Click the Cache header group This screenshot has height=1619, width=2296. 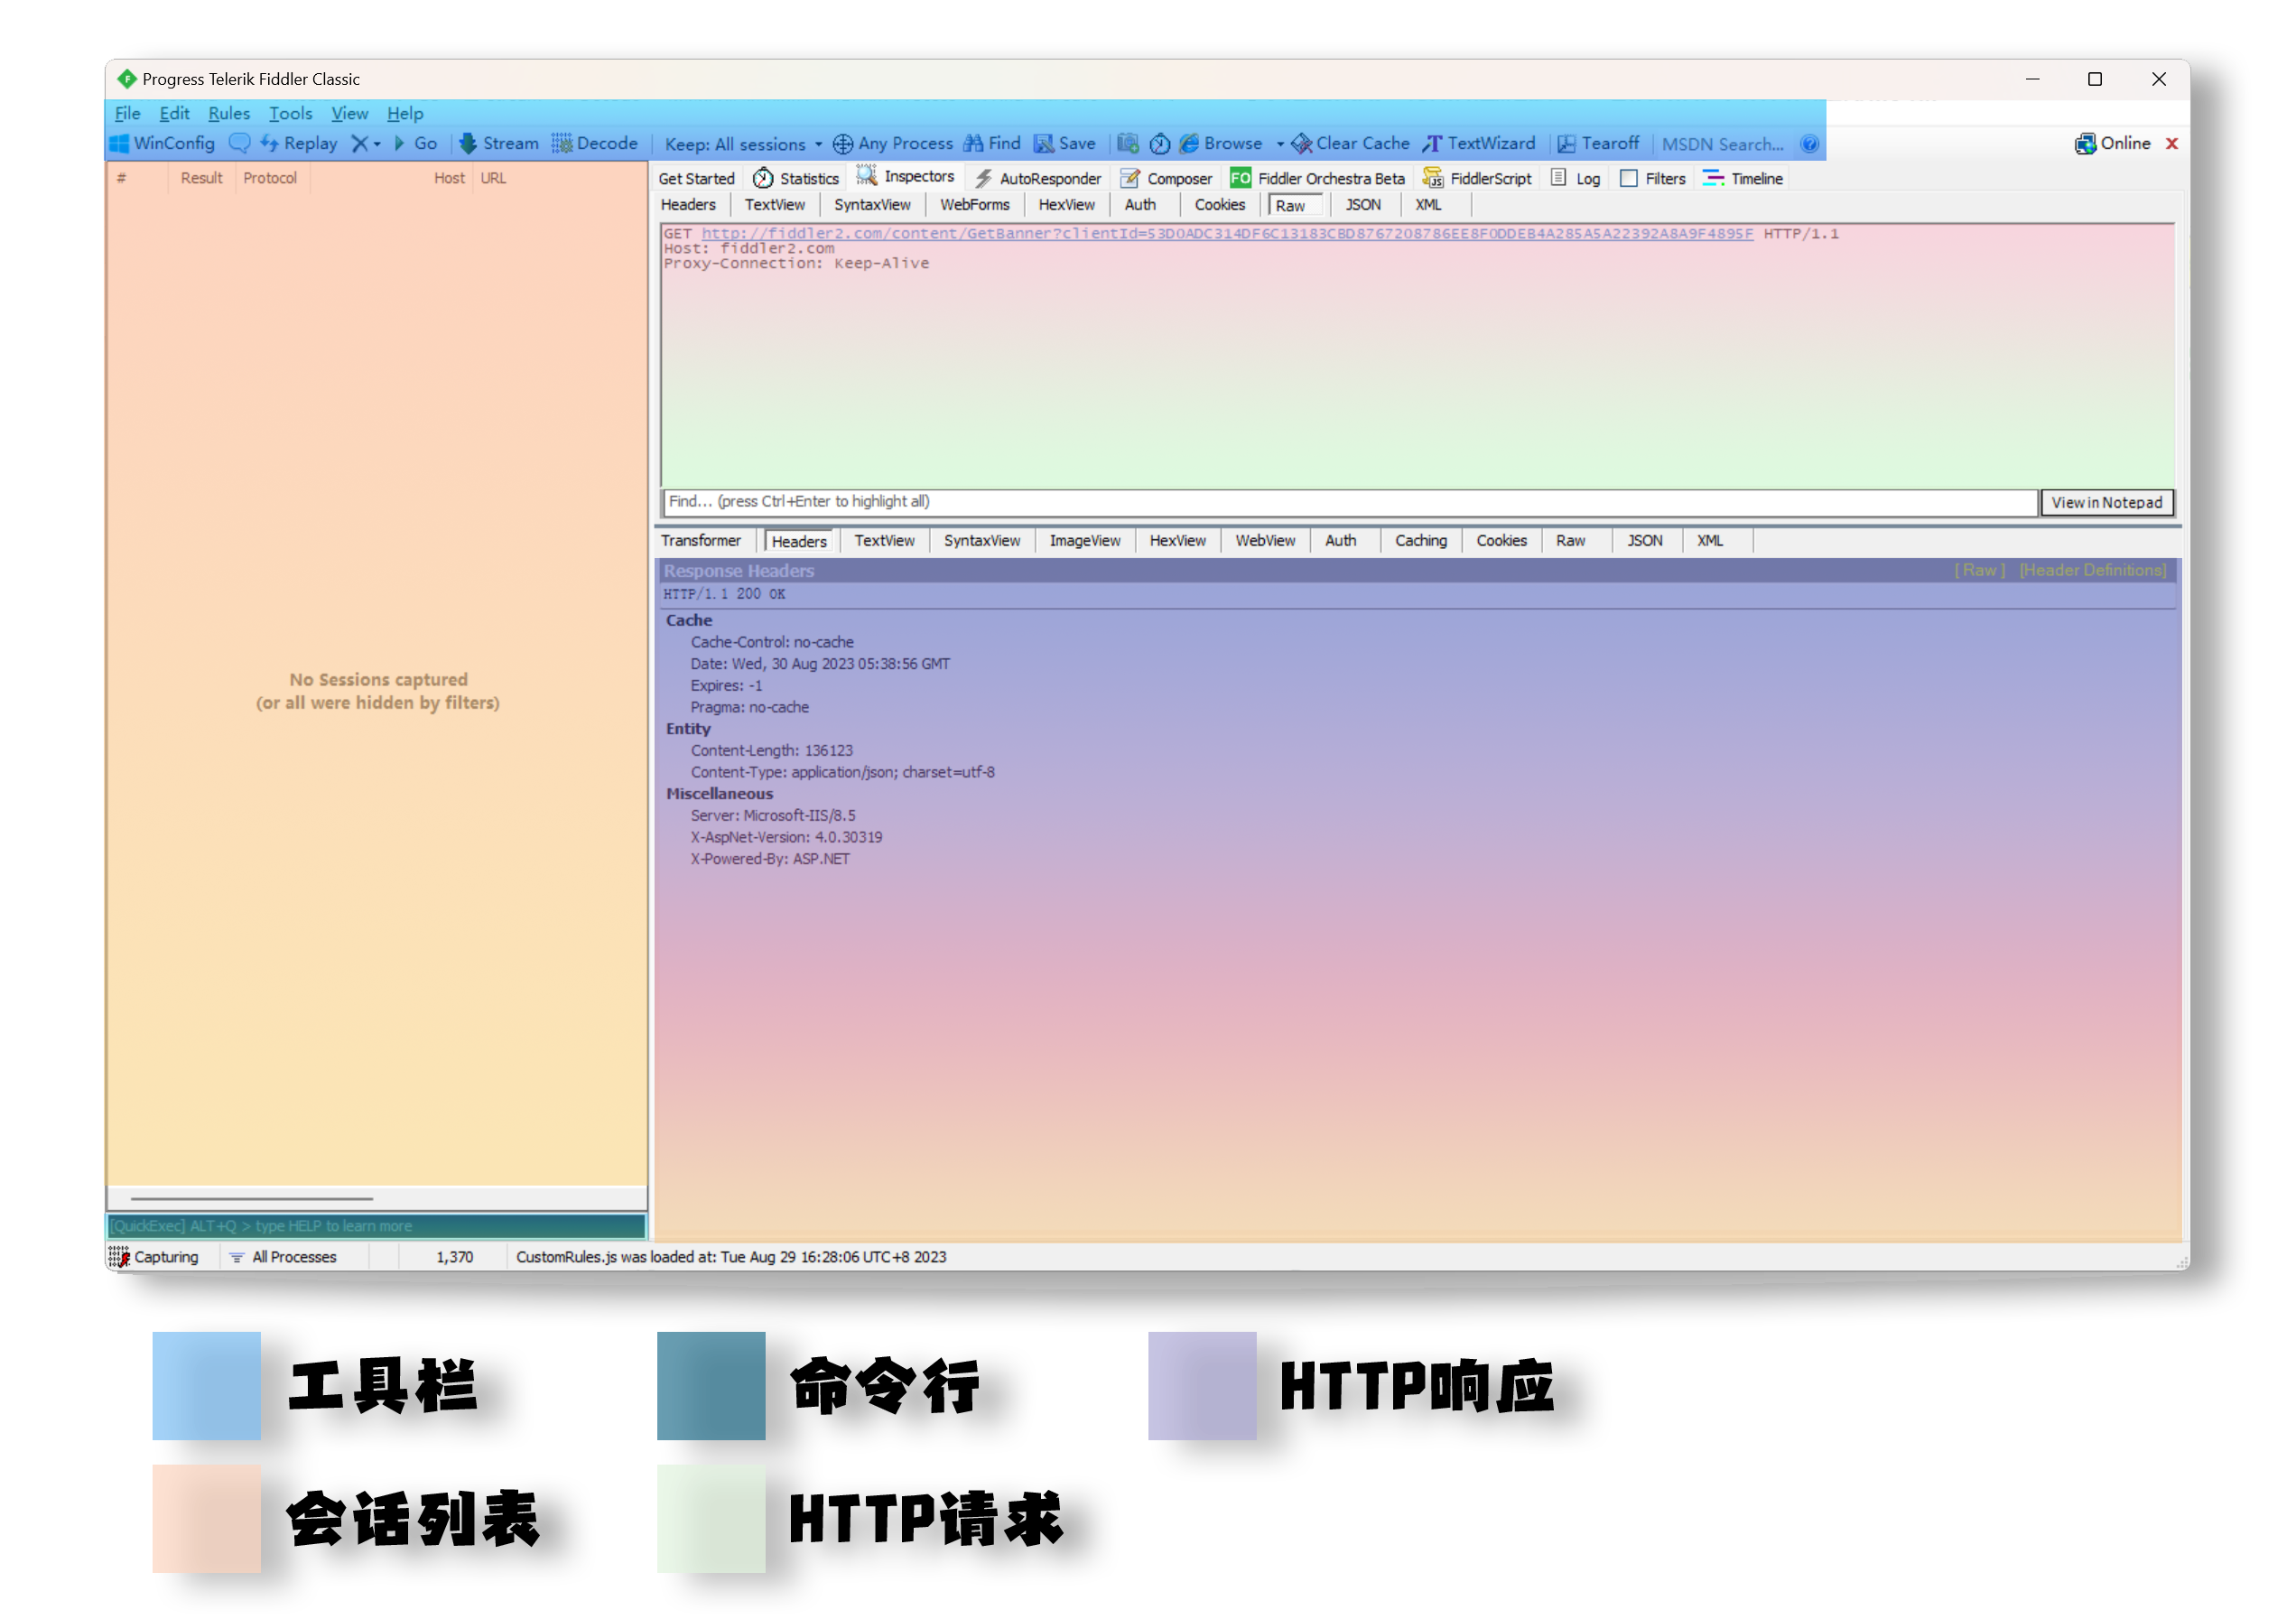689,620
